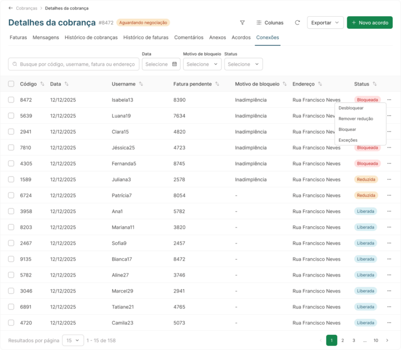Switch to the Mensagens tab
Image resolution: width=401 pixels, height=350 pixels.
coord(46,38)
